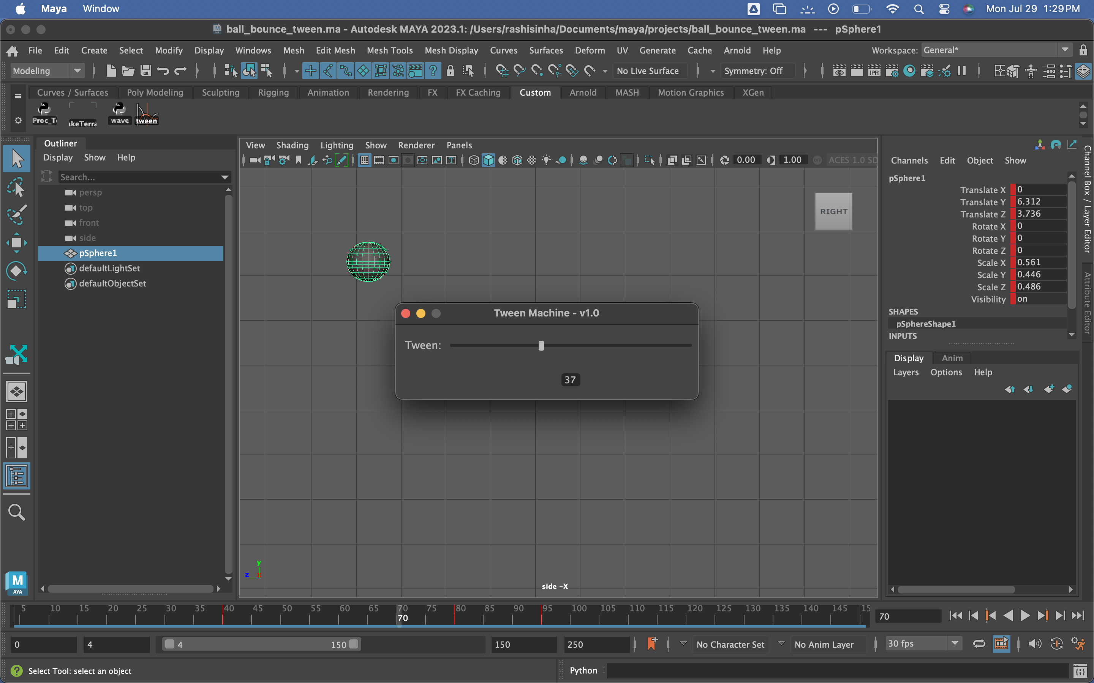Toggle viewport use all lights
This screenshot has width=1094, height=683.
click(x=546, y=160)
